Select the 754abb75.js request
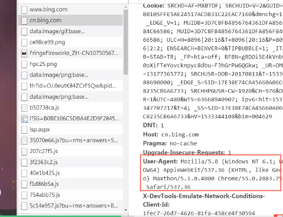 pos(70,195)
